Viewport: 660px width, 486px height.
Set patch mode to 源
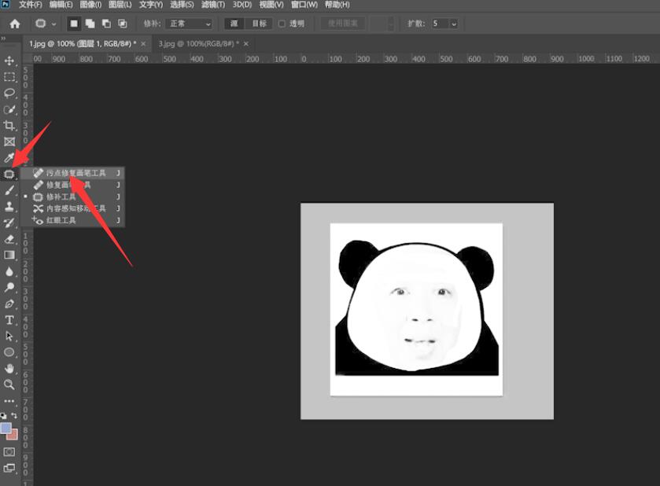pyautogui.click(x=234, y=24)
